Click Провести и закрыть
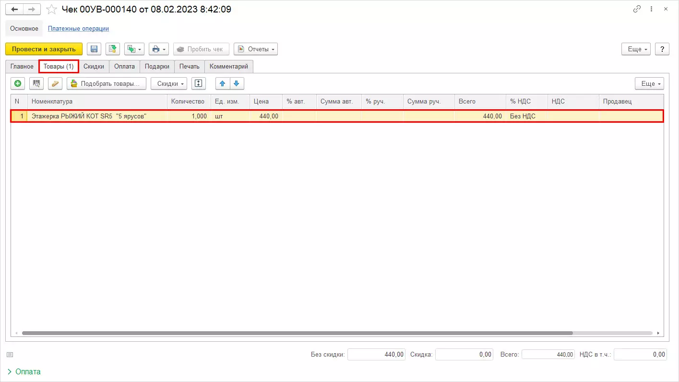 [44, 49]
